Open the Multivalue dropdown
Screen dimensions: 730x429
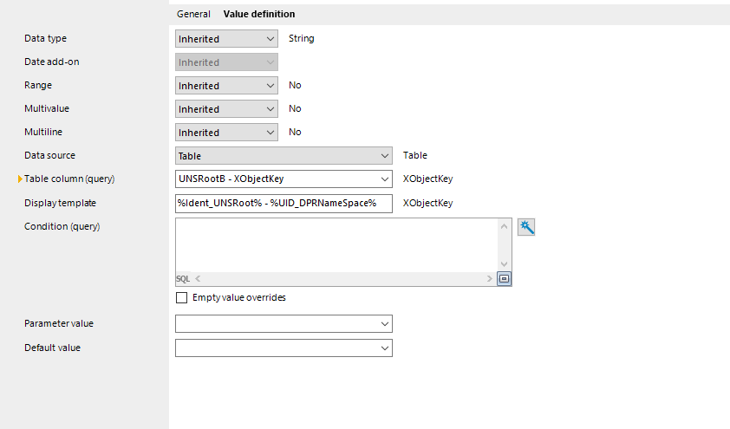click(227, 109)
